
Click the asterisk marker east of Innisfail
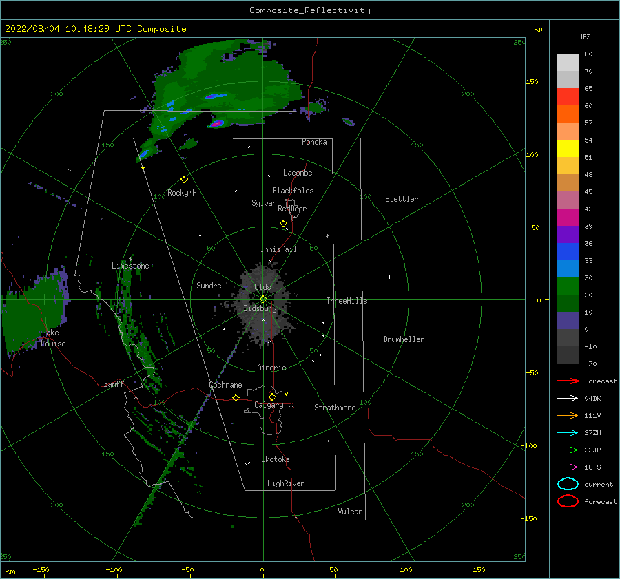(327, 236)
